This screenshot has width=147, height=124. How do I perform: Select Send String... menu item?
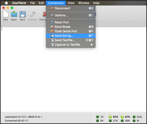tap(71, 36)
